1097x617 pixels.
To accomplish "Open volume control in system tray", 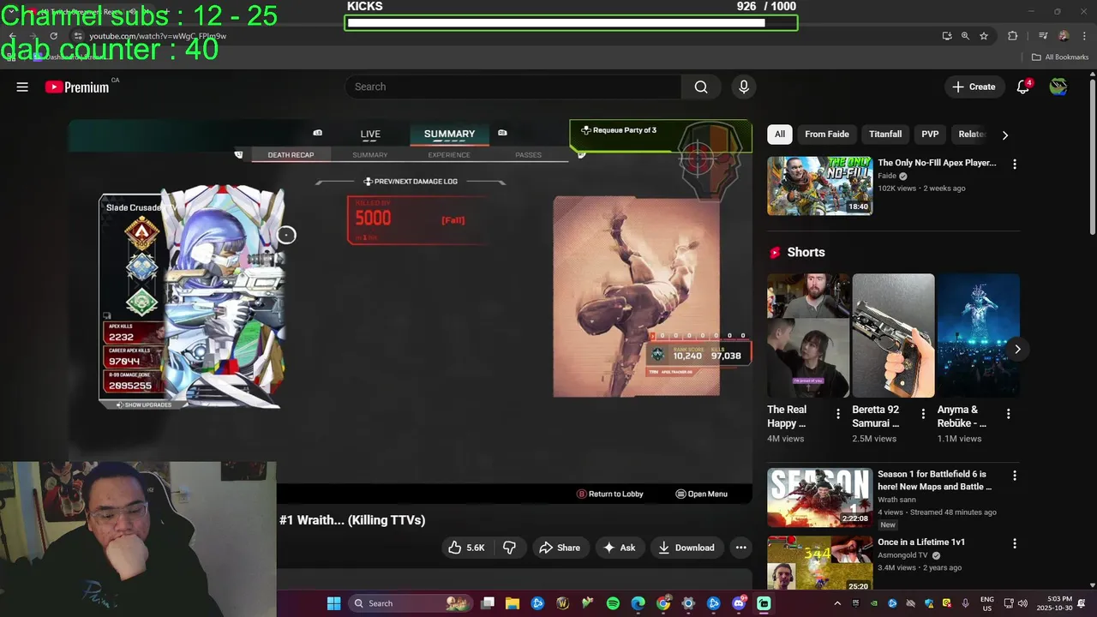I will (1022, 603).
